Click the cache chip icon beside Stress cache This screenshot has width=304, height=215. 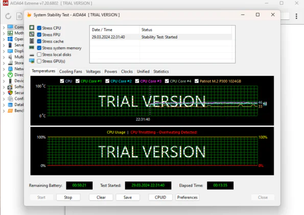32,41
